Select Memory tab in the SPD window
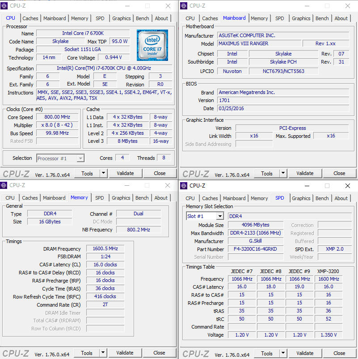 click(x=259, y=198)
